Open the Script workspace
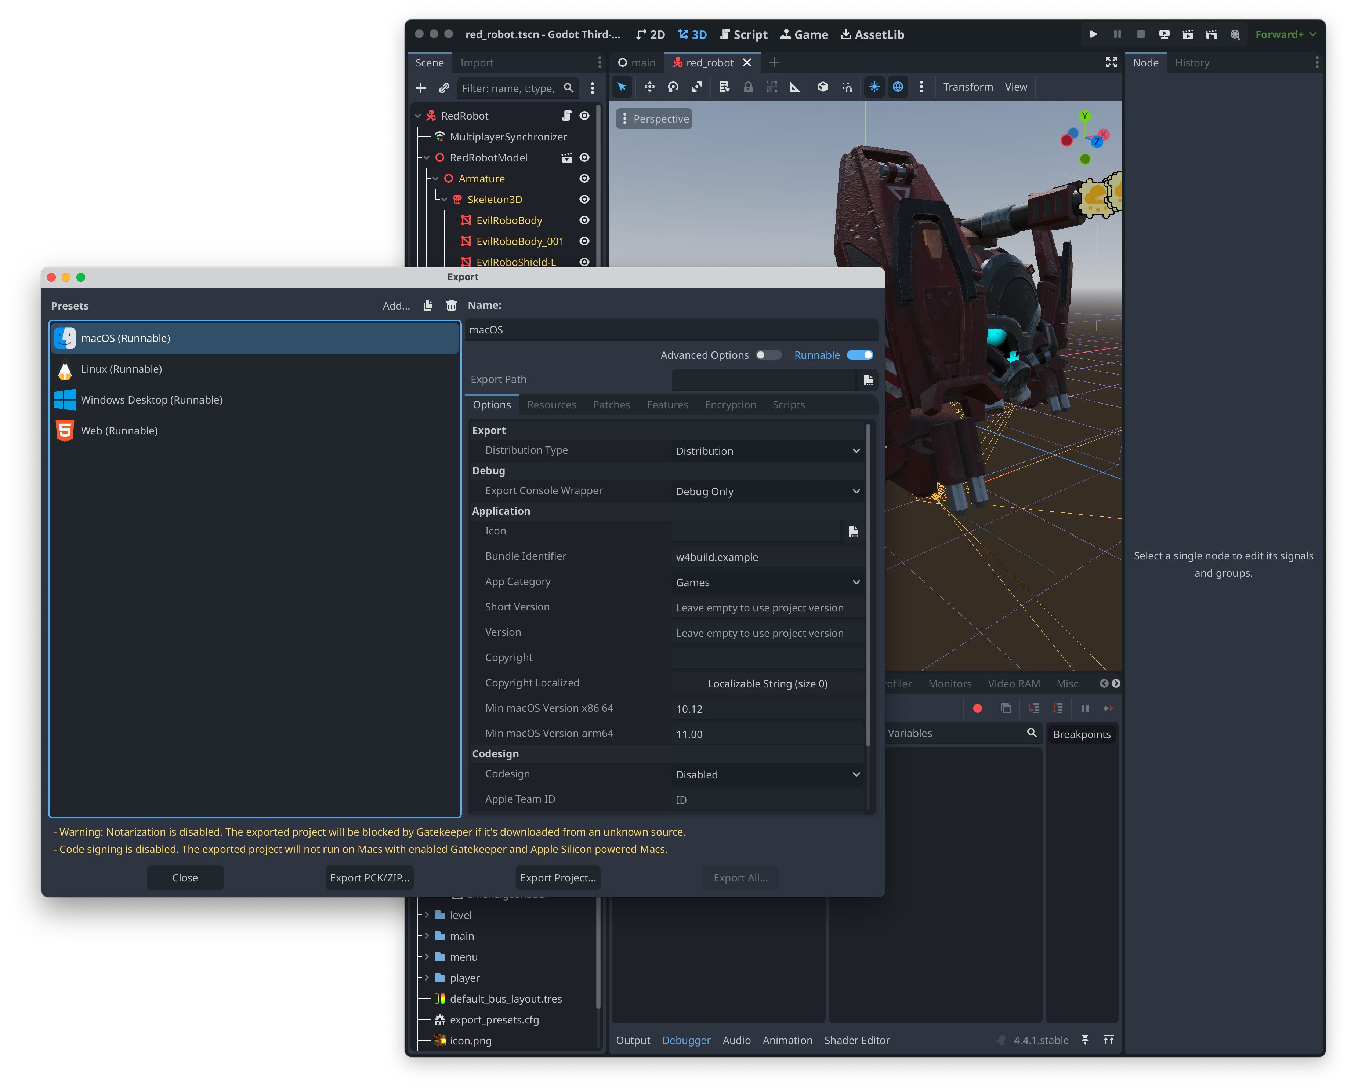This screenshot has width=1351, height=1088. click(x=743, y=34)
